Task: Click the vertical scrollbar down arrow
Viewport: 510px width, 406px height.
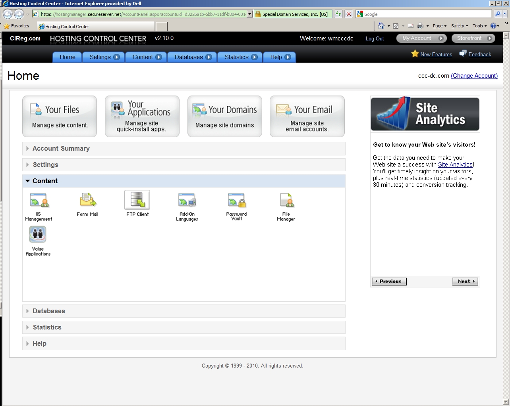Action: (506, 402)
